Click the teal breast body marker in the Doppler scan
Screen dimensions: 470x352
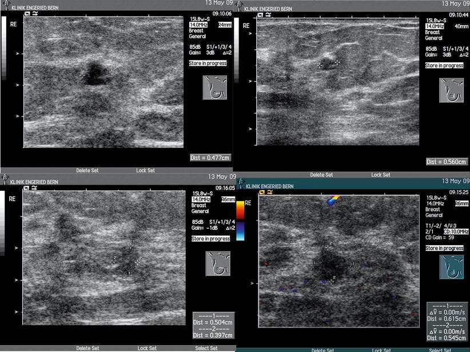pyautogui.click(x=451, y=266)
